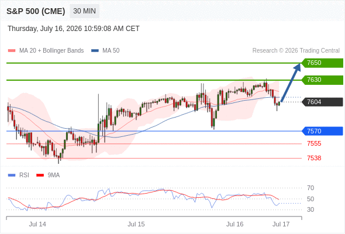Click the Jul 16 date axis label
This screenshot has width=345, height=234.
pos(234,224)
